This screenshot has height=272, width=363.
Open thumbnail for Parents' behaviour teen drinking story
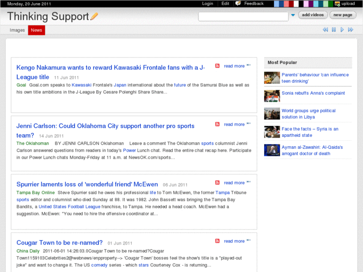coord(272,78)
